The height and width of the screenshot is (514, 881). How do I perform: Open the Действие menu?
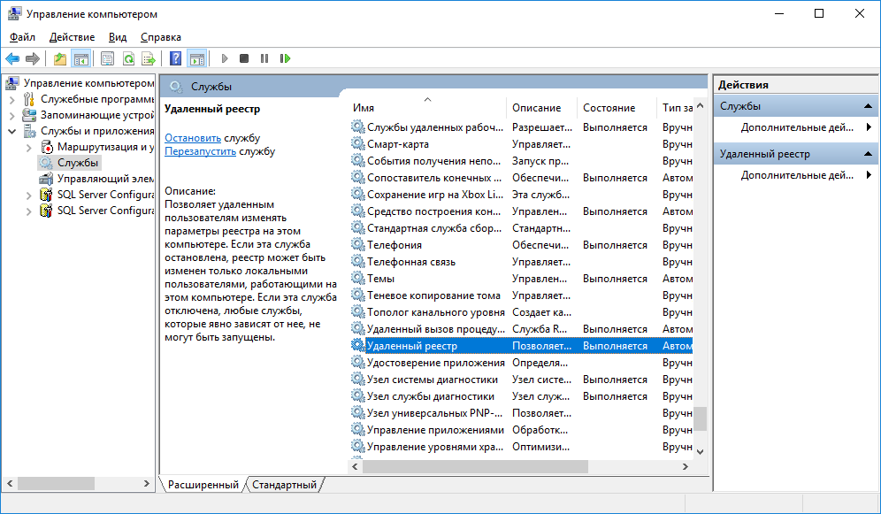click(x=72, y=37)
